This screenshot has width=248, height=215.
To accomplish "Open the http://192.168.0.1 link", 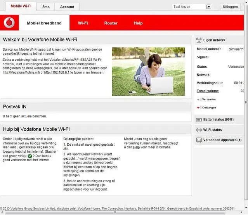I will tap(57, 72).
